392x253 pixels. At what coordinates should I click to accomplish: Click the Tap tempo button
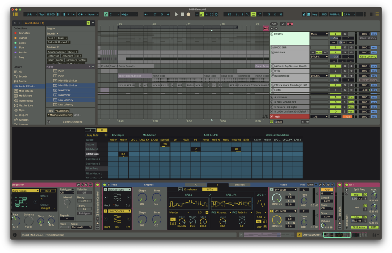41,14
